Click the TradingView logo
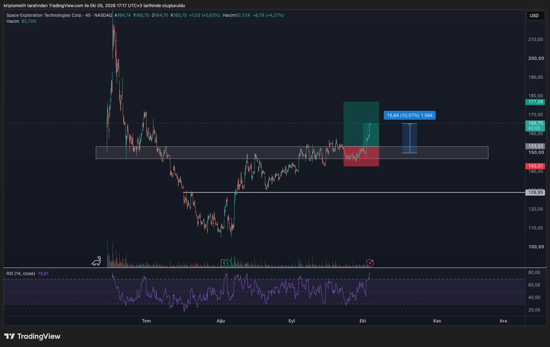Image resolution: width=550 pixels, height=347 pixels. 32,336
